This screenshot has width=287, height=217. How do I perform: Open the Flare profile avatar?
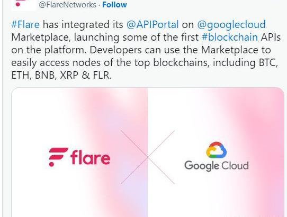pos(23,5)
